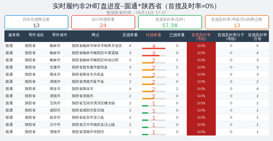Sort by 应揽单量 column header
Image resolution: width=273 pixels, height=141 pixels.
pos(130,35)
